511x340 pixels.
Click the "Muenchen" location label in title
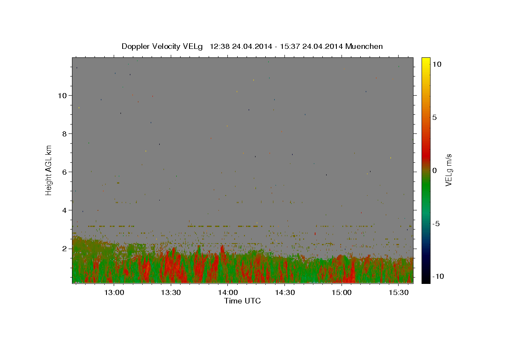coord(364,46)
